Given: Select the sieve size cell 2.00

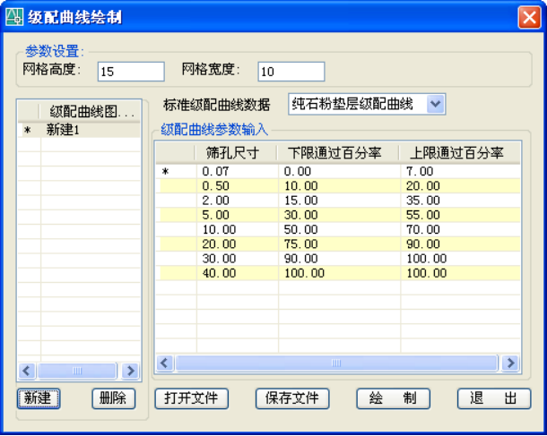Looking at the screenshot, I should 238,201.
